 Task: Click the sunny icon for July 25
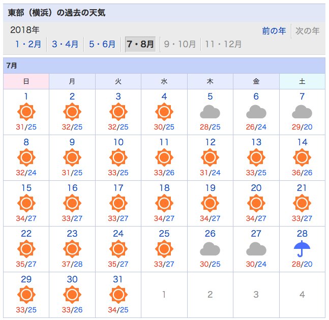[164, 249]
